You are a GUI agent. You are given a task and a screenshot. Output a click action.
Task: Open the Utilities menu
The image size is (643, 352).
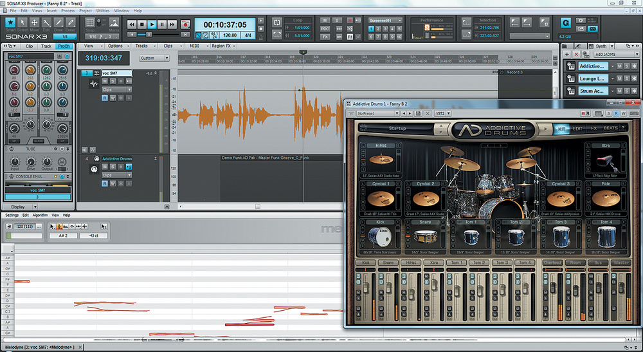click(x=102, y=11)
